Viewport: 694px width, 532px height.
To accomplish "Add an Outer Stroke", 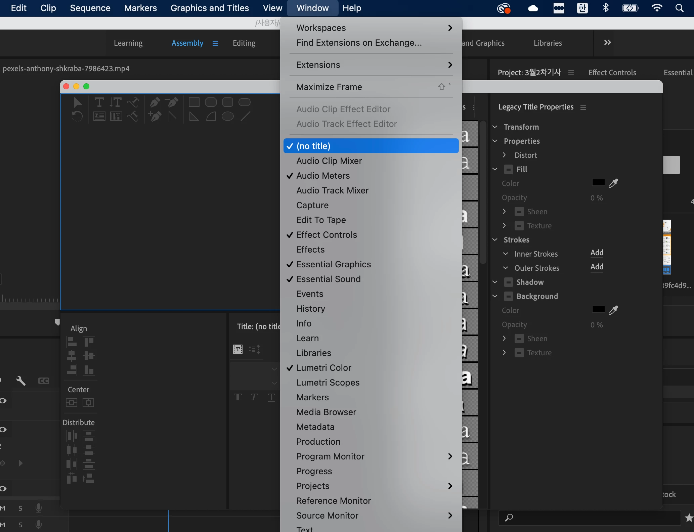I will [597, 267].
